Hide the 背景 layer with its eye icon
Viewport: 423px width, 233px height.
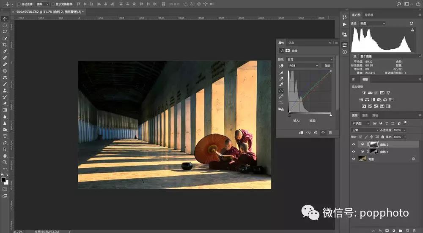click(354, 159)
